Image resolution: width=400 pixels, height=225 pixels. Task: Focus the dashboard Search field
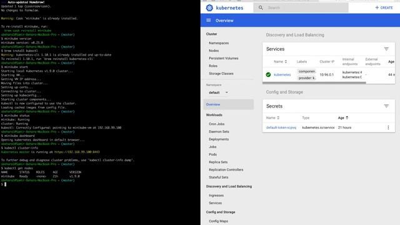coord(301,7)
